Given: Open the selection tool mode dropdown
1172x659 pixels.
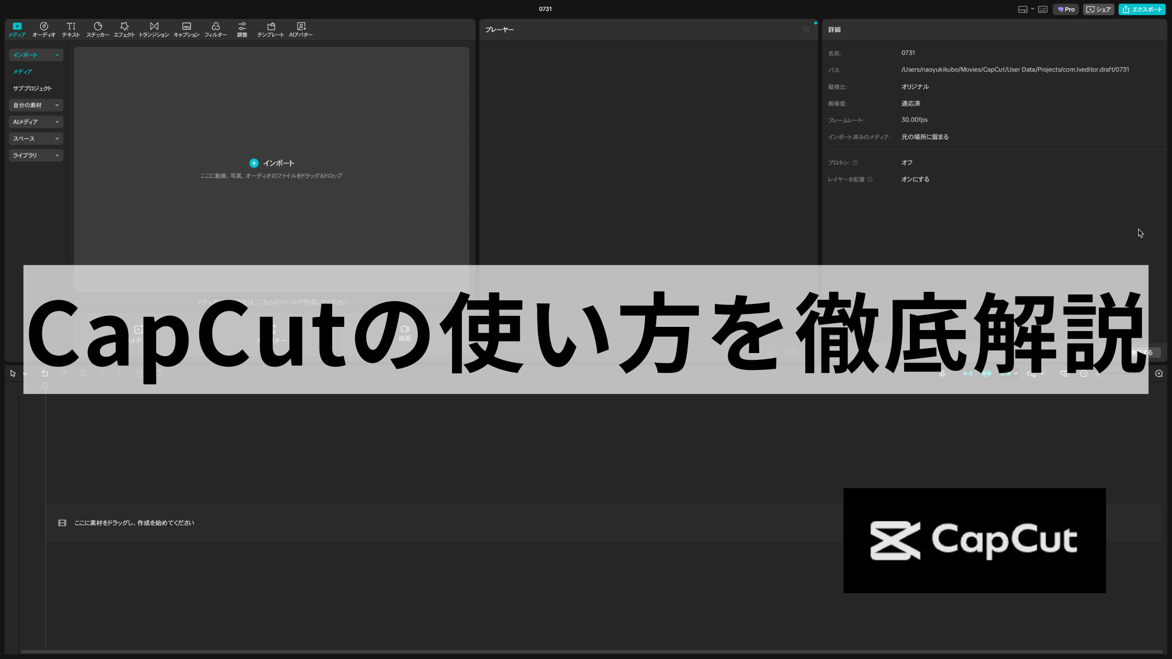Looking at the screenshot, I should pyautogui.click(x=25, y=374).
